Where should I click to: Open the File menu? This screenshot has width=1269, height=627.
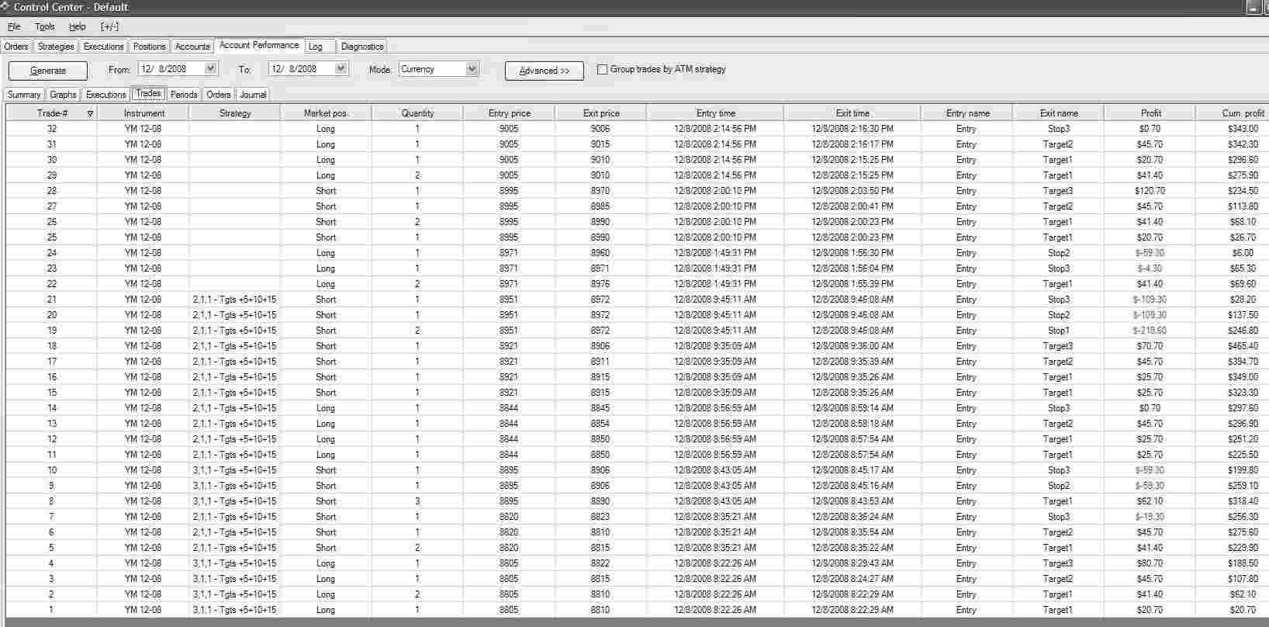(x=14, y=26)
